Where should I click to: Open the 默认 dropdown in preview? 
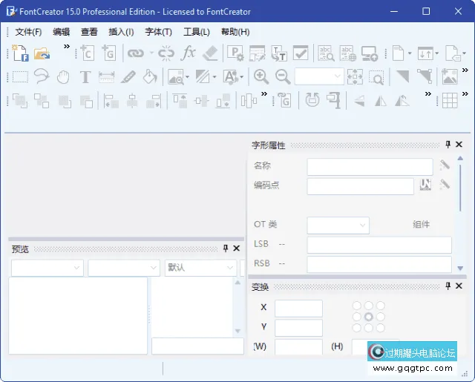(x=200, y=268)
